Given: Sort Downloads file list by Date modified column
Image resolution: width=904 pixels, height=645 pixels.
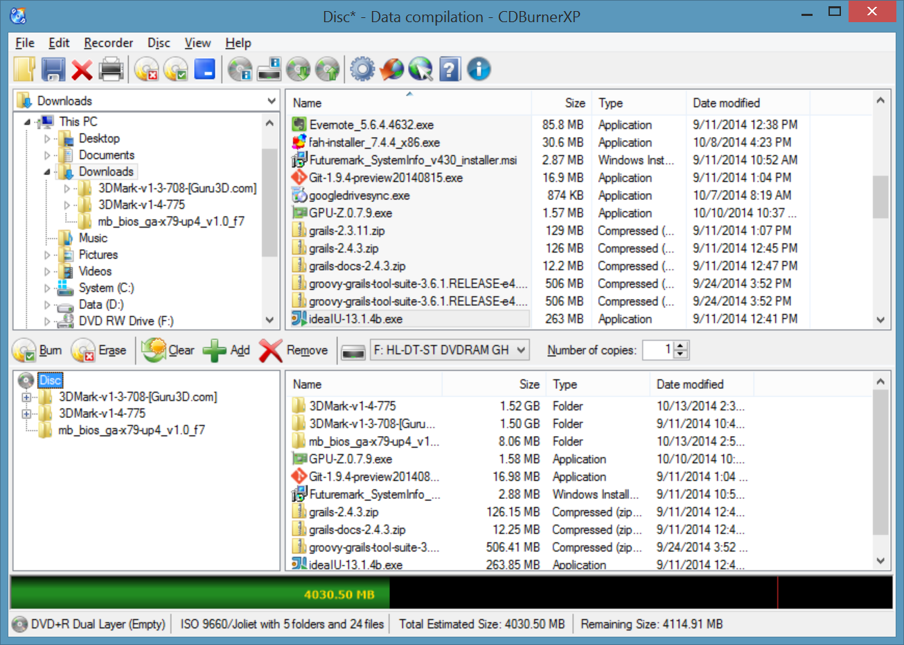Looking at the screenshot, I should click(747, 103).
